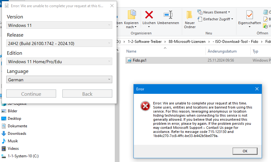Expand the Eigenschaften dropdown arrow

(249, 27)
